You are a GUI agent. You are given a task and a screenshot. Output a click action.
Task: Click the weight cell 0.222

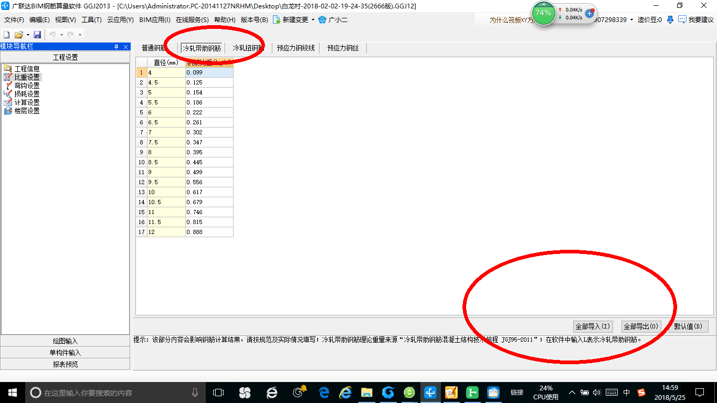pyautogui.click(x=209, y=112)
